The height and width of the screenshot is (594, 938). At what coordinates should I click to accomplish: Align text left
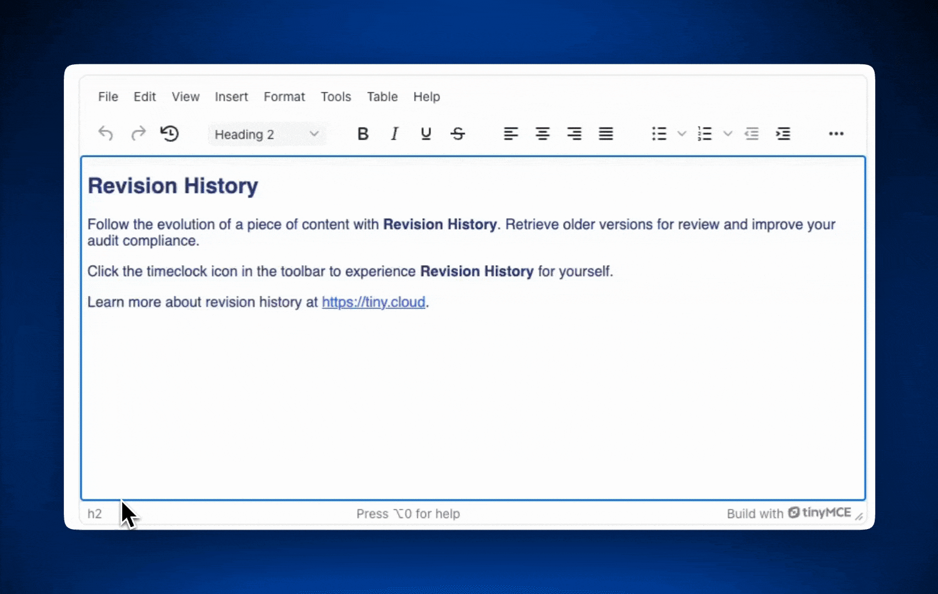[511, 134]
